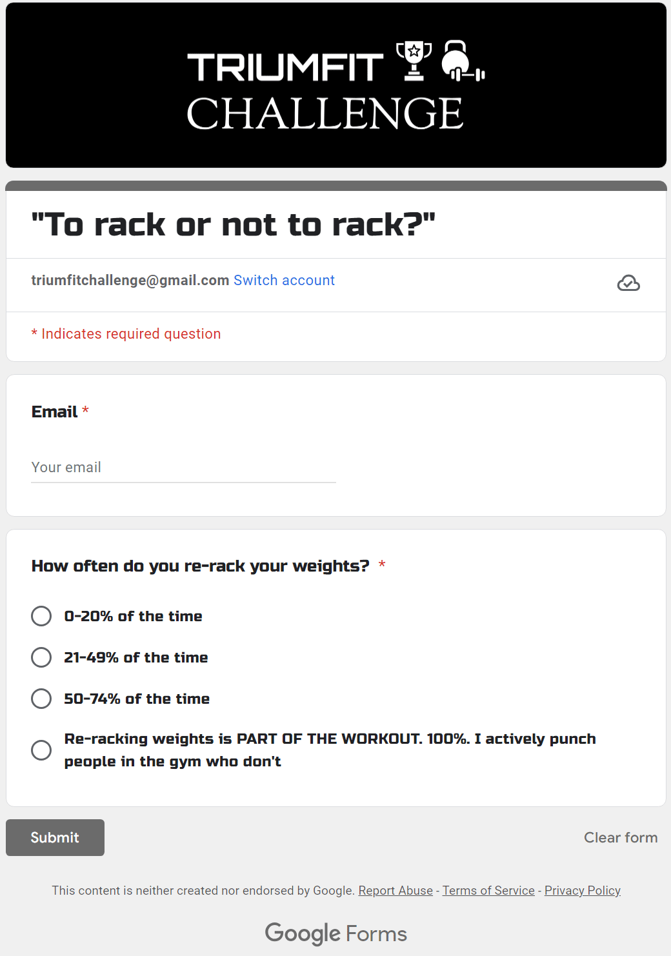Click the Your email input field
671x956 pixels.
pyautogui.click(x=184, y=468)
